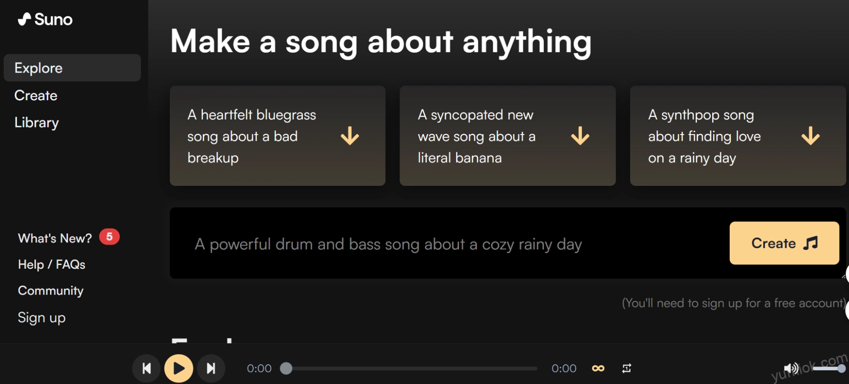Visit the Community link
Image resolution: width=849 pixels, height=384 pixels.
[x=51, y=291]
